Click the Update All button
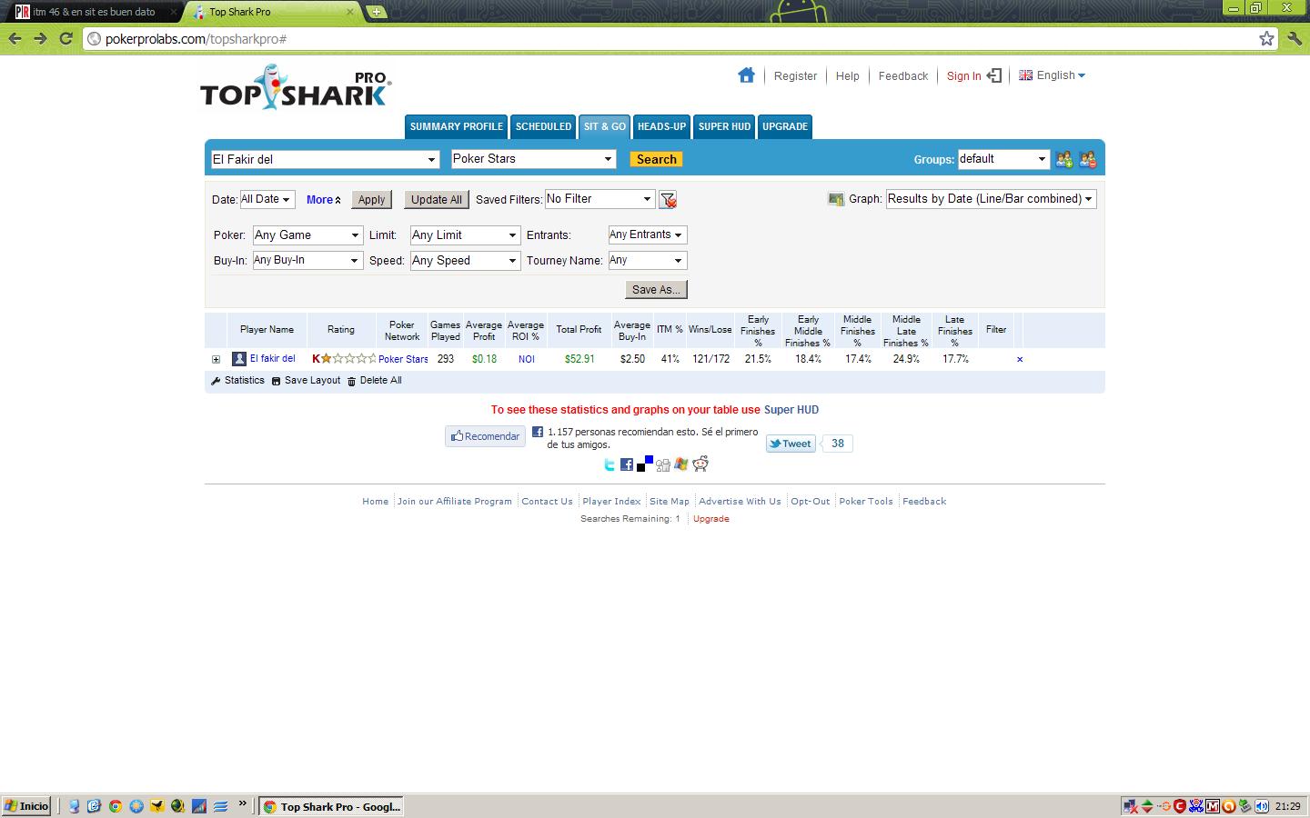 (x=437, y=200)
